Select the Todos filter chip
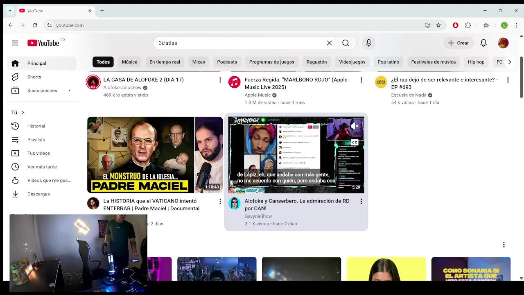 click(103, 62)
